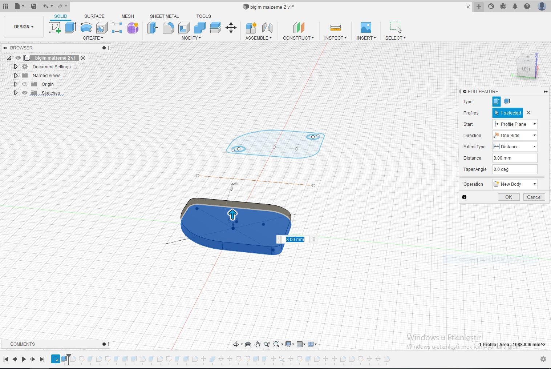
Task: Select the Thin Extrude type
Action: point(507,101)
